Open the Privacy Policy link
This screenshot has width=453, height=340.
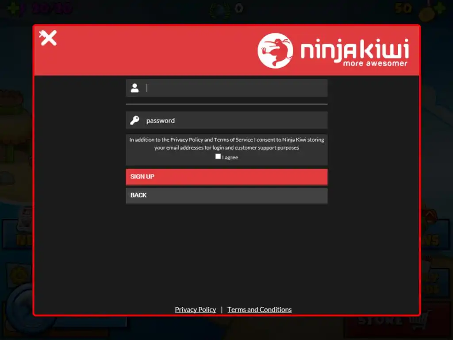tap(195, 309)
